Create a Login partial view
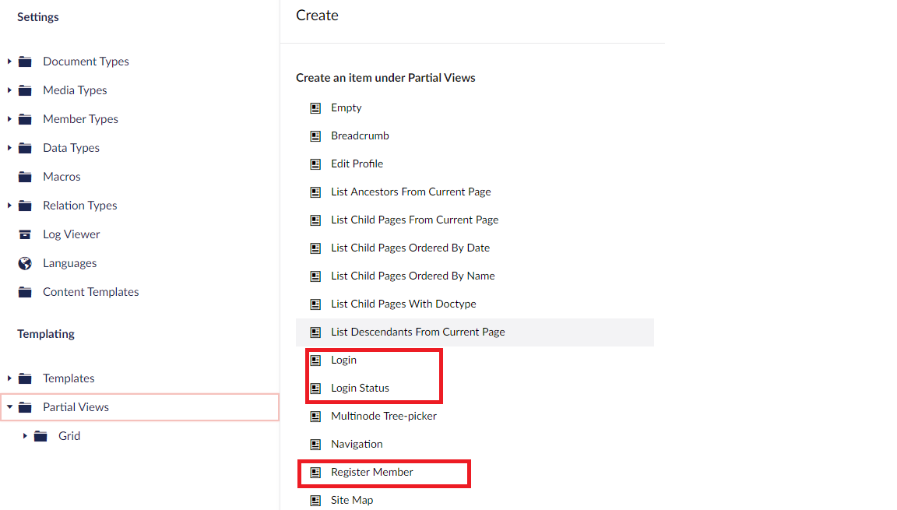The width and height of the screenshot is (897, 510). (x=343, y=360)
